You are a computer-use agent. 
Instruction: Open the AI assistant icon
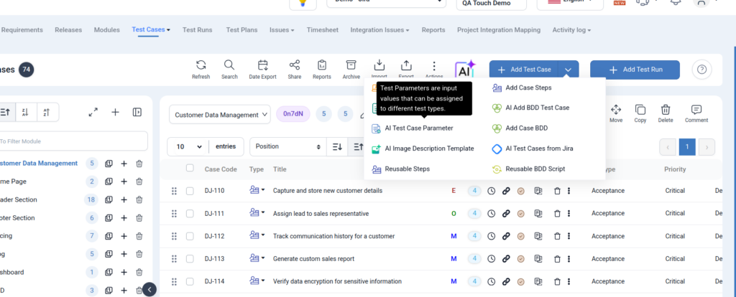(465, 70)
